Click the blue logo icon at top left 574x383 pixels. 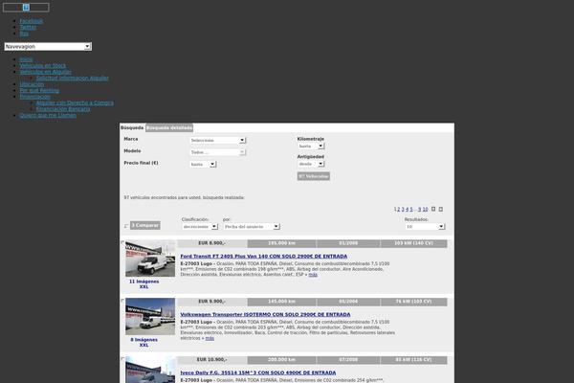point(26,8)
